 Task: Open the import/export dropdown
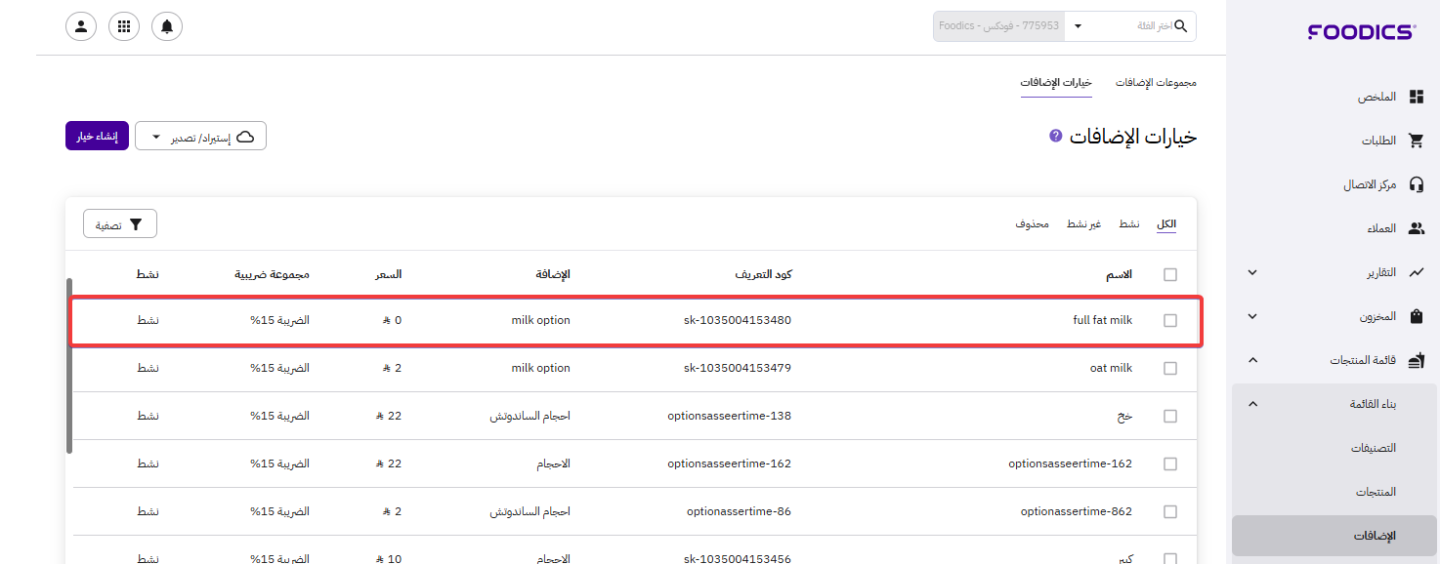(x=200, y=137)
